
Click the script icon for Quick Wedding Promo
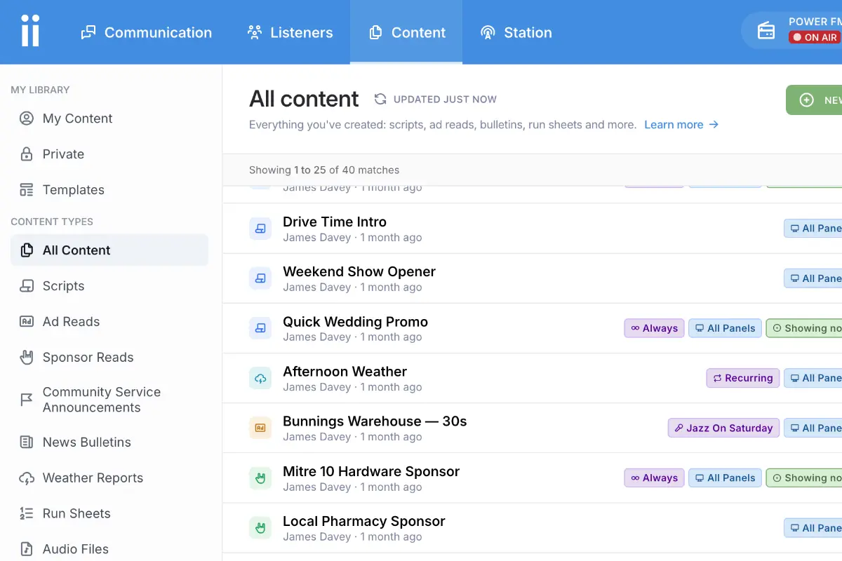(x=260, y=328)
